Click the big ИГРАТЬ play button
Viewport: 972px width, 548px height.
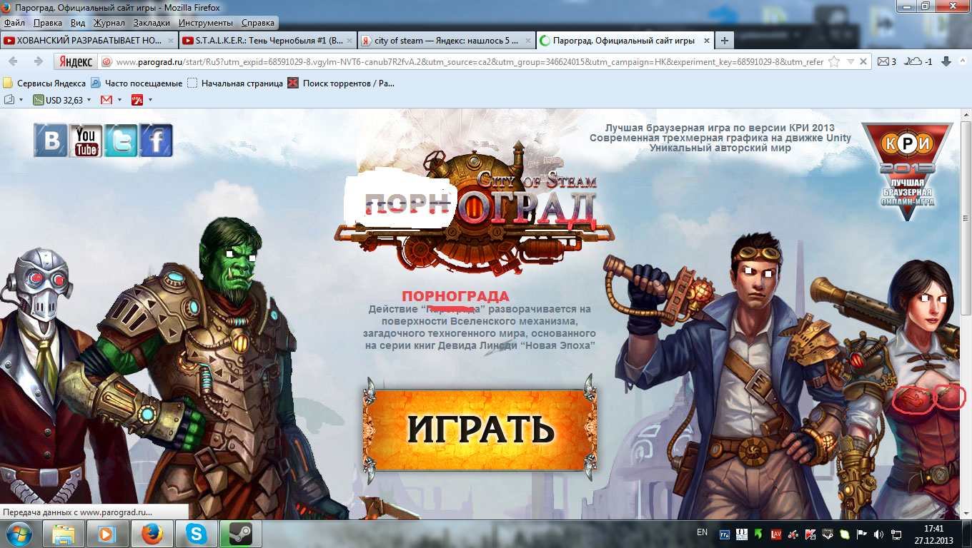pos(480,430)
